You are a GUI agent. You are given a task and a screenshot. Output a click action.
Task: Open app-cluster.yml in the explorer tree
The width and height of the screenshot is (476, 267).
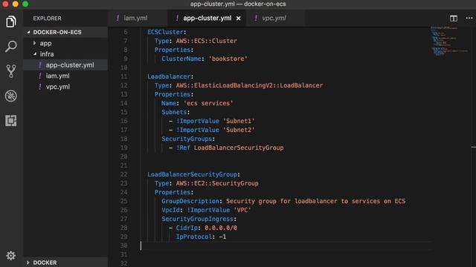coord(70,65)
